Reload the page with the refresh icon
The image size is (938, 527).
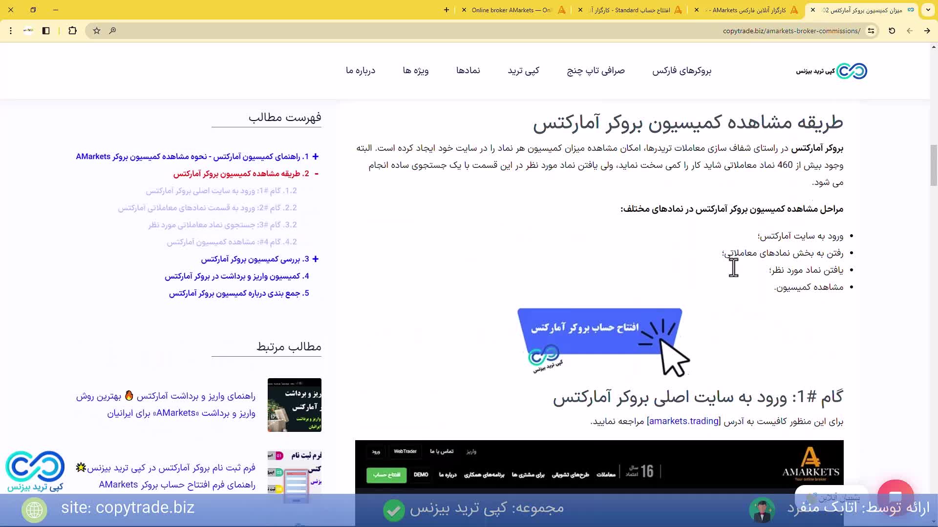892,31
